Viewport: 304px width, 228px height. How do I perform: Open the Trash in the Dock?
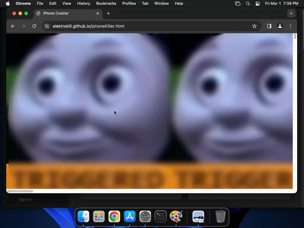[221, 216]
